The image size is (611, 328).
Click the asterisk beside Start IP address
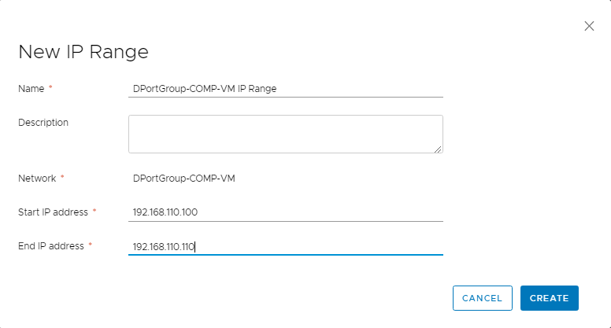tap(94, 212)
